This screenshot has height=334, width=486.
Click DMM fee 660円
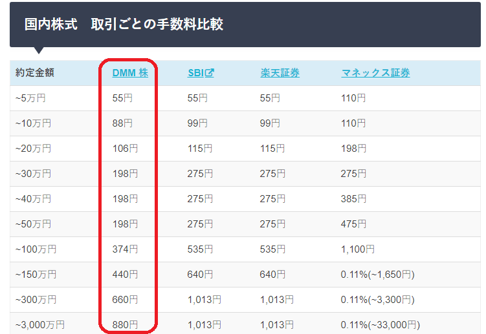click(125, 300)
